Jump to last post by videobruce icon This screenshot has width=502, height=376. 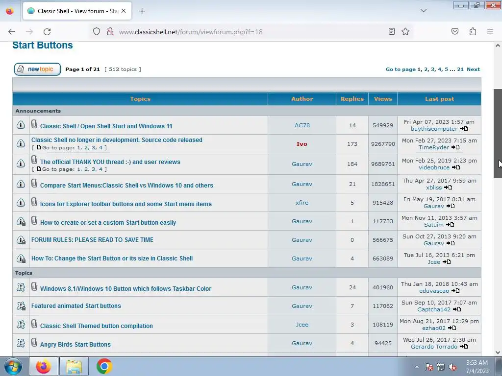456,167
